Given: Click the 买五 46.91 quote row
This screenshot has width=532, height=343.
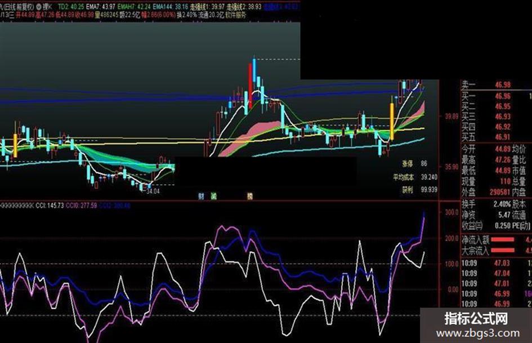Looking at the screenshot, I should (486, 137).
